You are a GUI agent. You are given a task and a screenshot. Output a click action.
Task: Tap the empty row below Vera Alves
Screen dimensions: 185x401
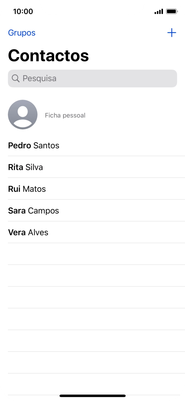click(x=92, y=254)
